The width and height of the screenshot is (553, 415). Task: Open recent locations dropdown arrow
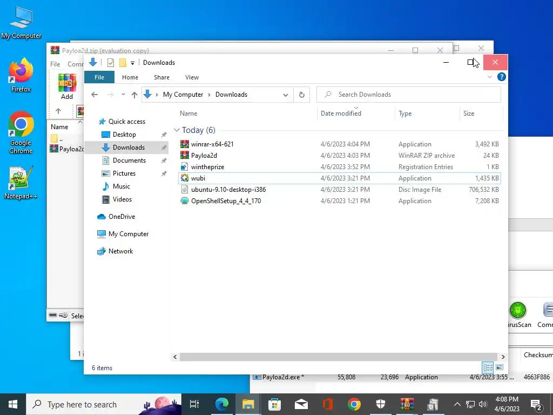(x=123, y=95)
